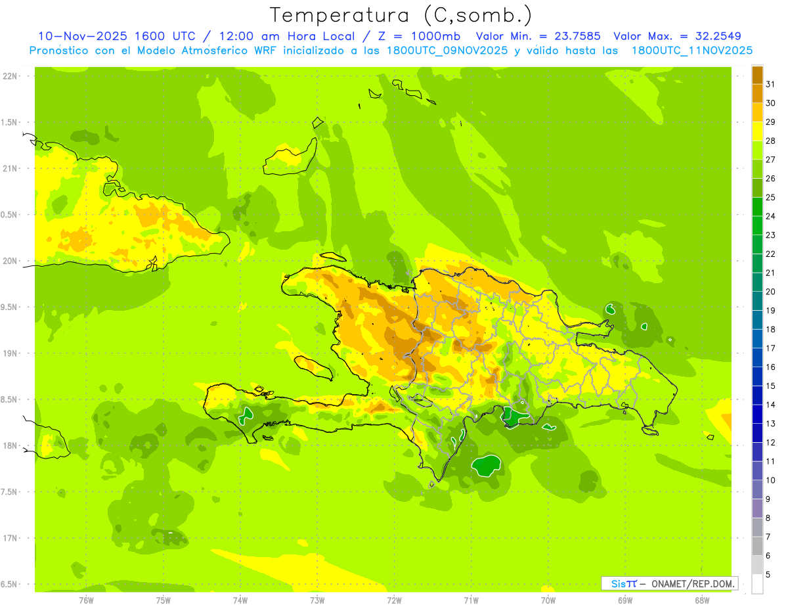Screen dimensions: 788x609
Task: Click the 68W longitude axis label
Action: point(702,600)
